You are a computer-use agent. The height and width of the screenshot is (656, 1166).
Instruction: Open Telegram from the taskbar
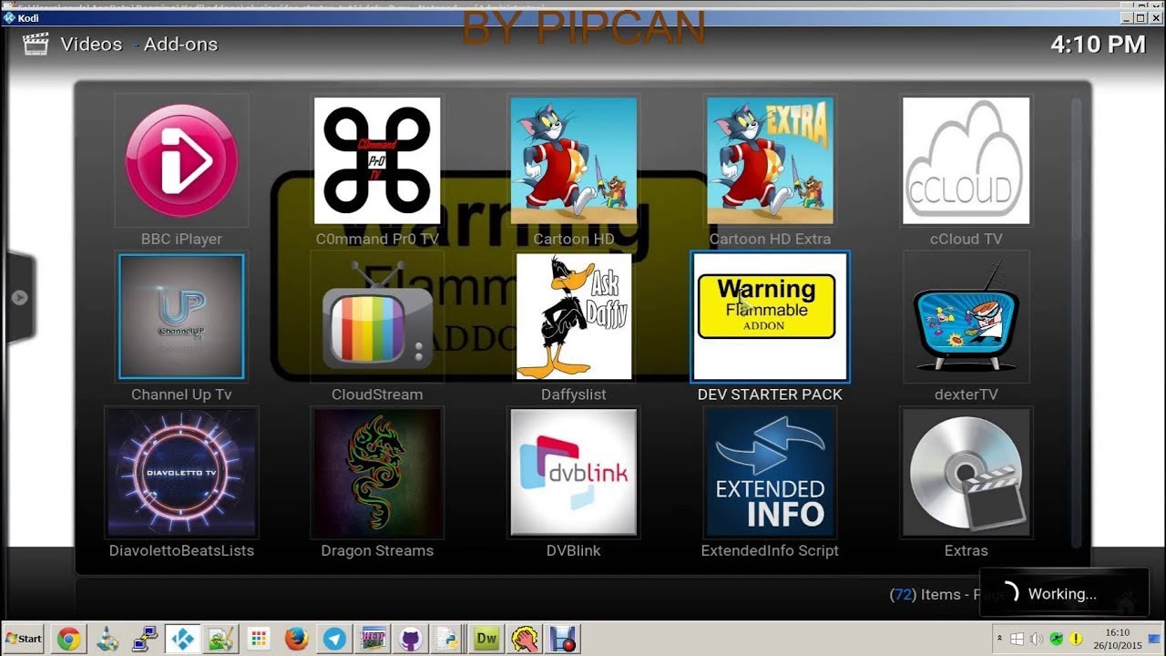click(x=334, y=639)
